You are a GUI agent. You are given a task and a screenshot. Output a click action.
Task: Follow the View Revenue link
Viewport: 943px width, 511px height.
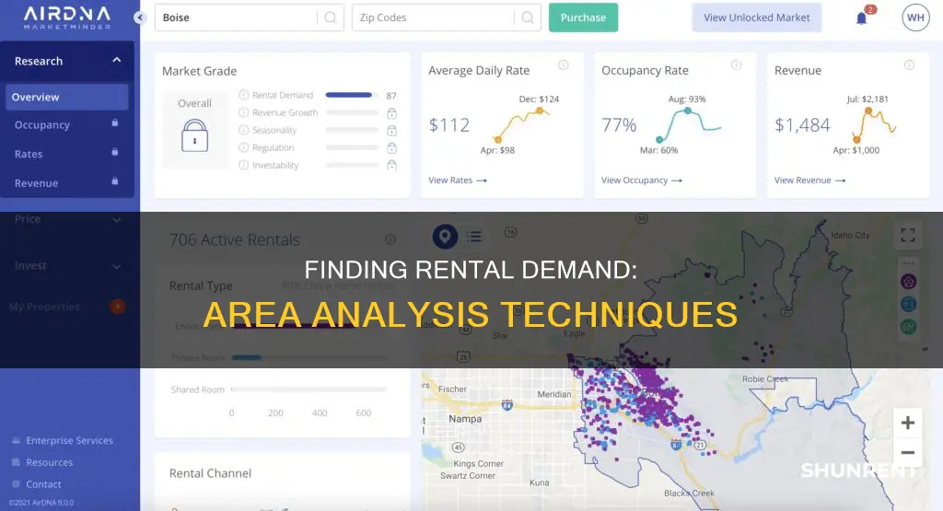[809, 180]
